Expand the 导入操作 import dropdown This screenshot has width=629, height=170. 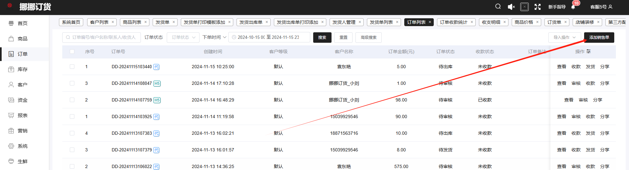[564, 38]
